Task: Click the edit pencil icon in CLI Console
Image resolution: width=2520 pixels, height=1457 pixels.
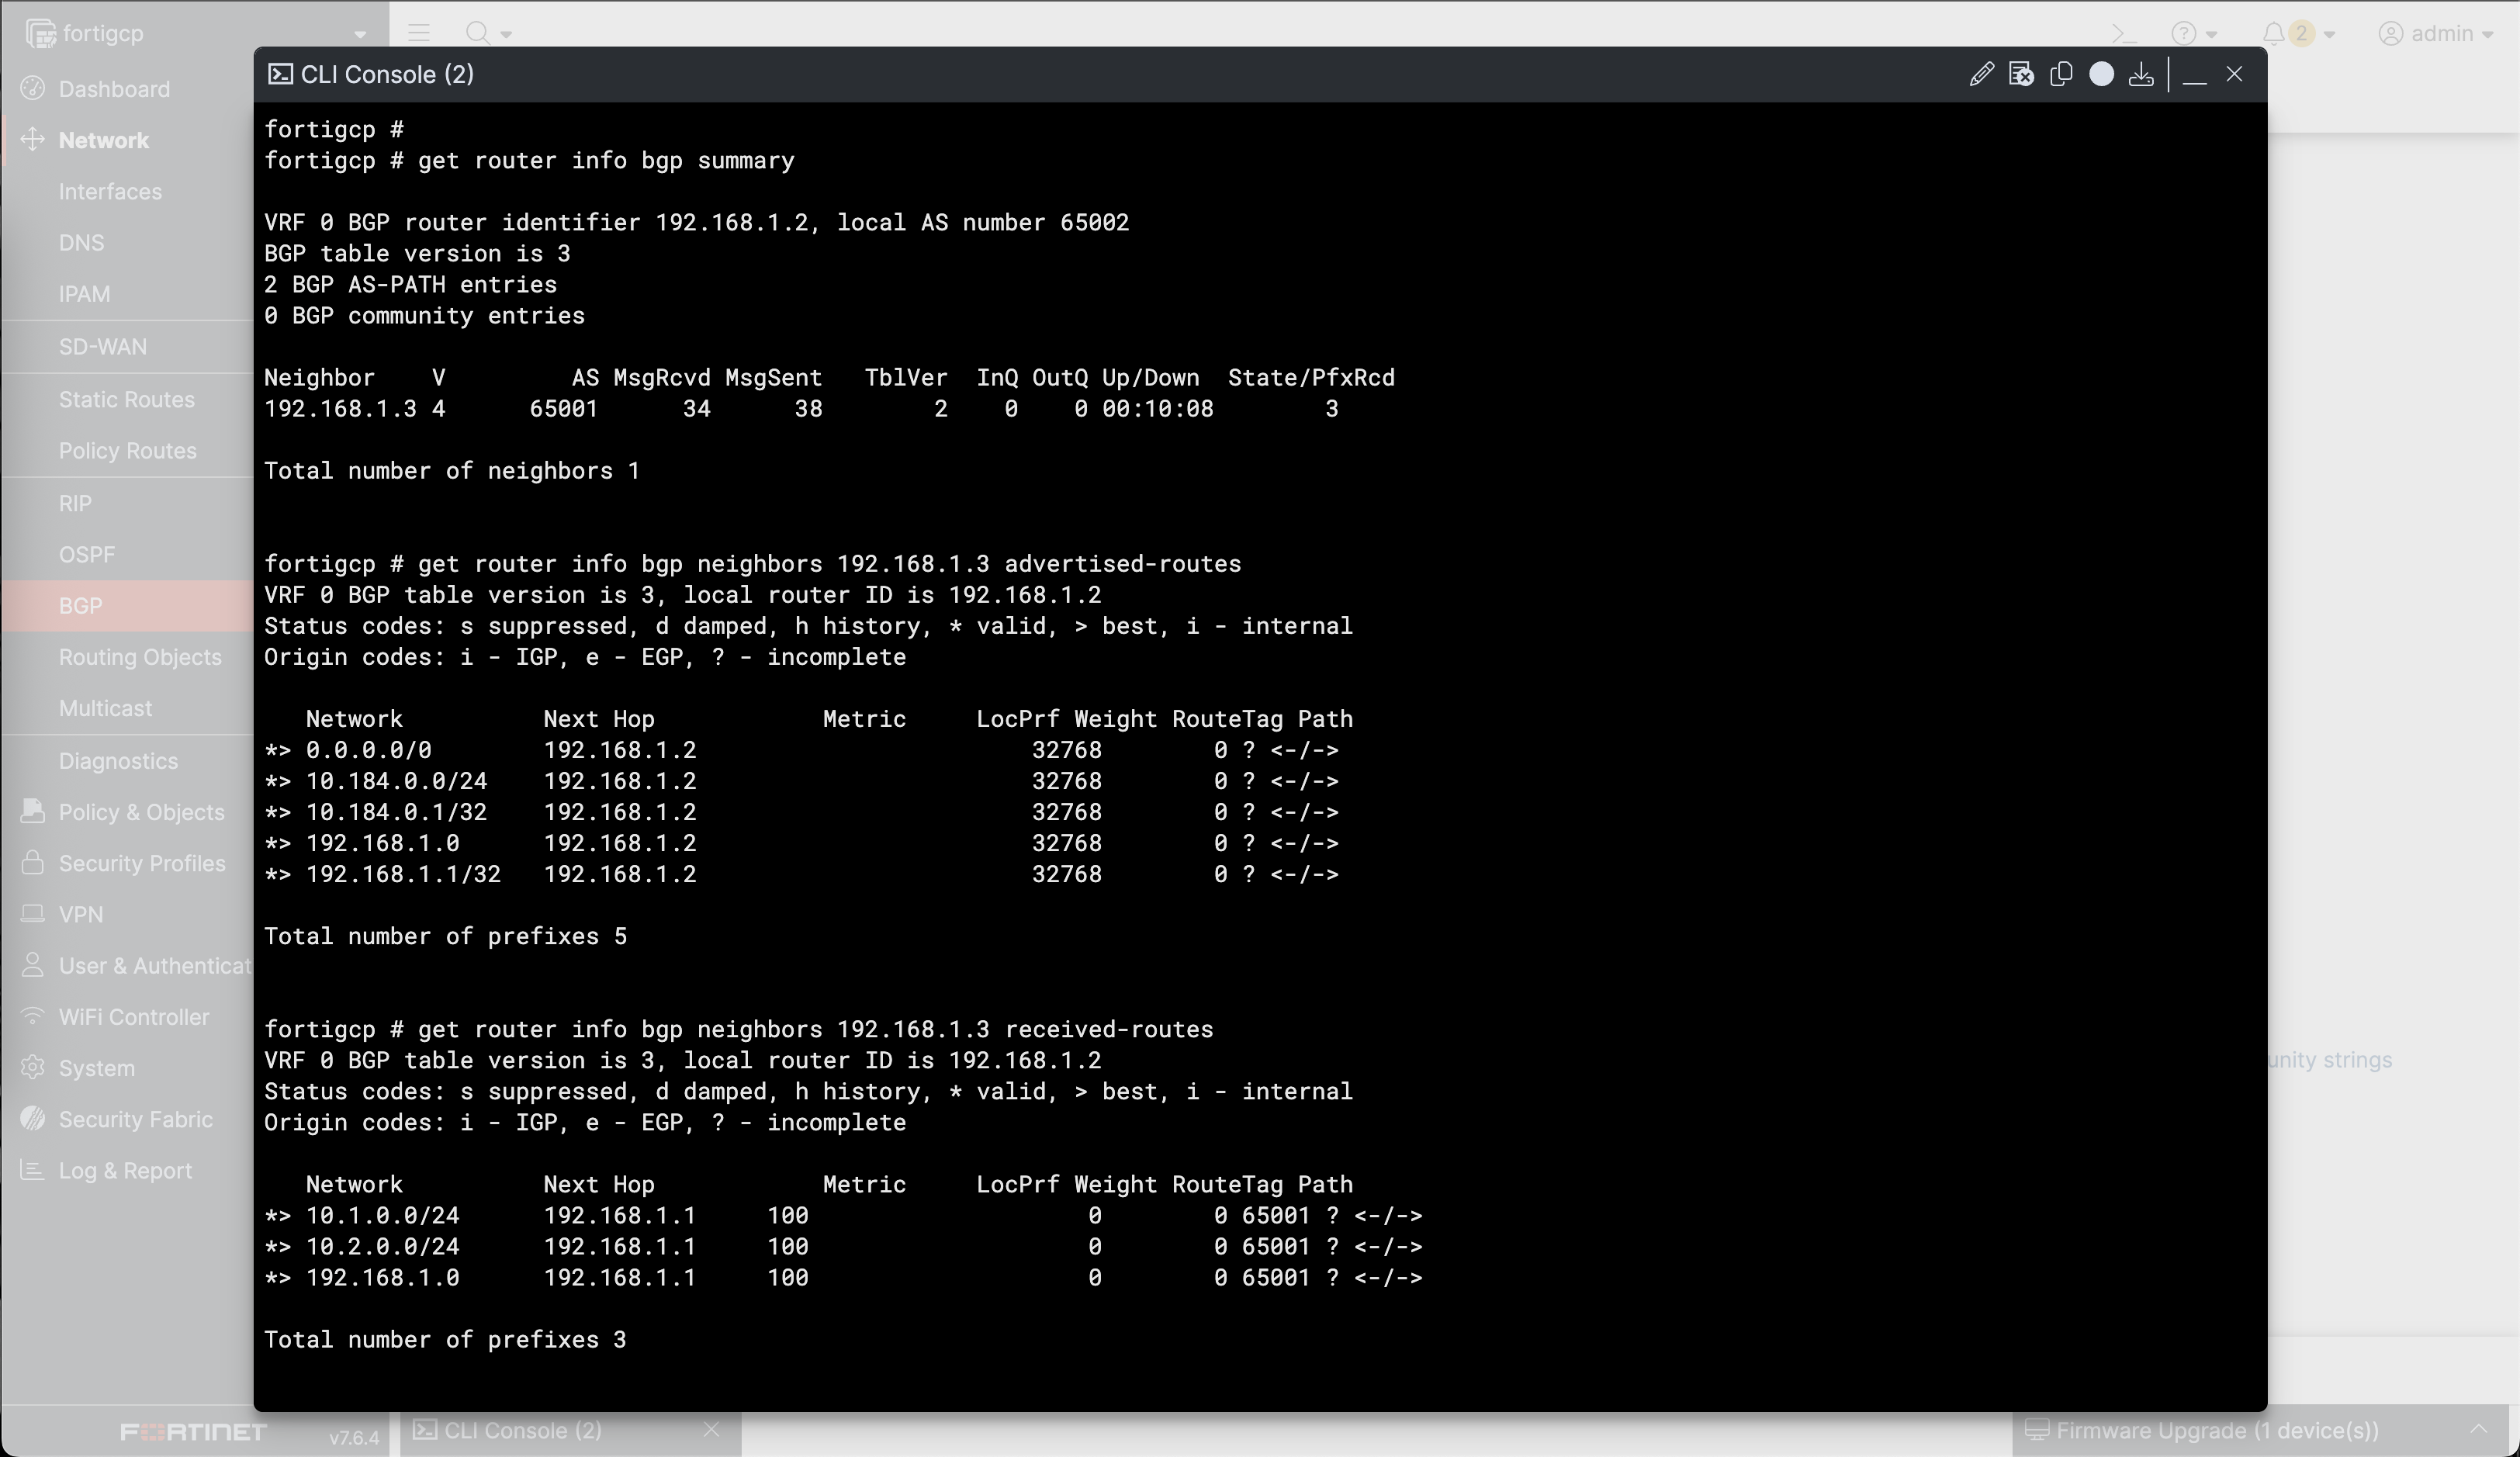Action: tap(1981, 75)
